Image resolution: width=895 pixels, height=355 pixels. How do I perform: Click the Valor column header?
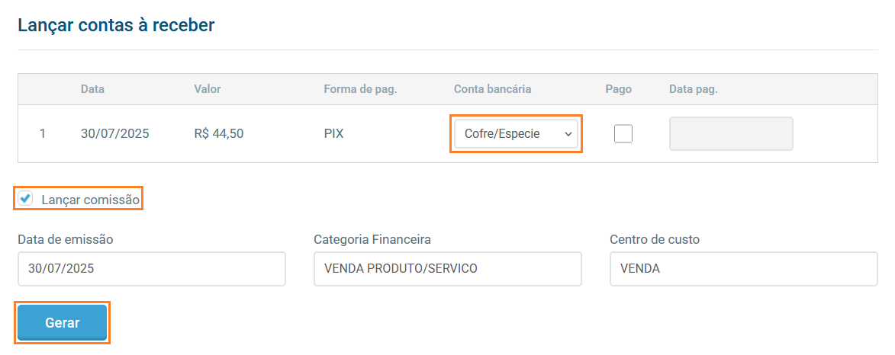click(208, 89)
